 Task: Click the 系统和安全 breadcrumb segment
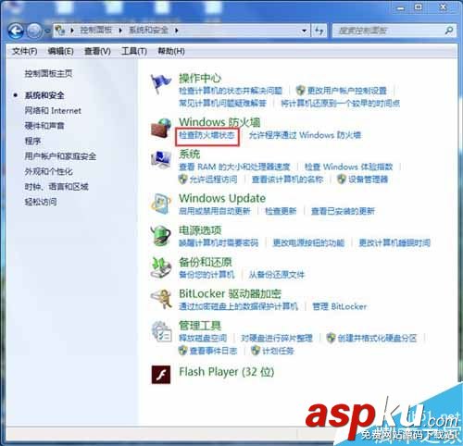[148, 31]
